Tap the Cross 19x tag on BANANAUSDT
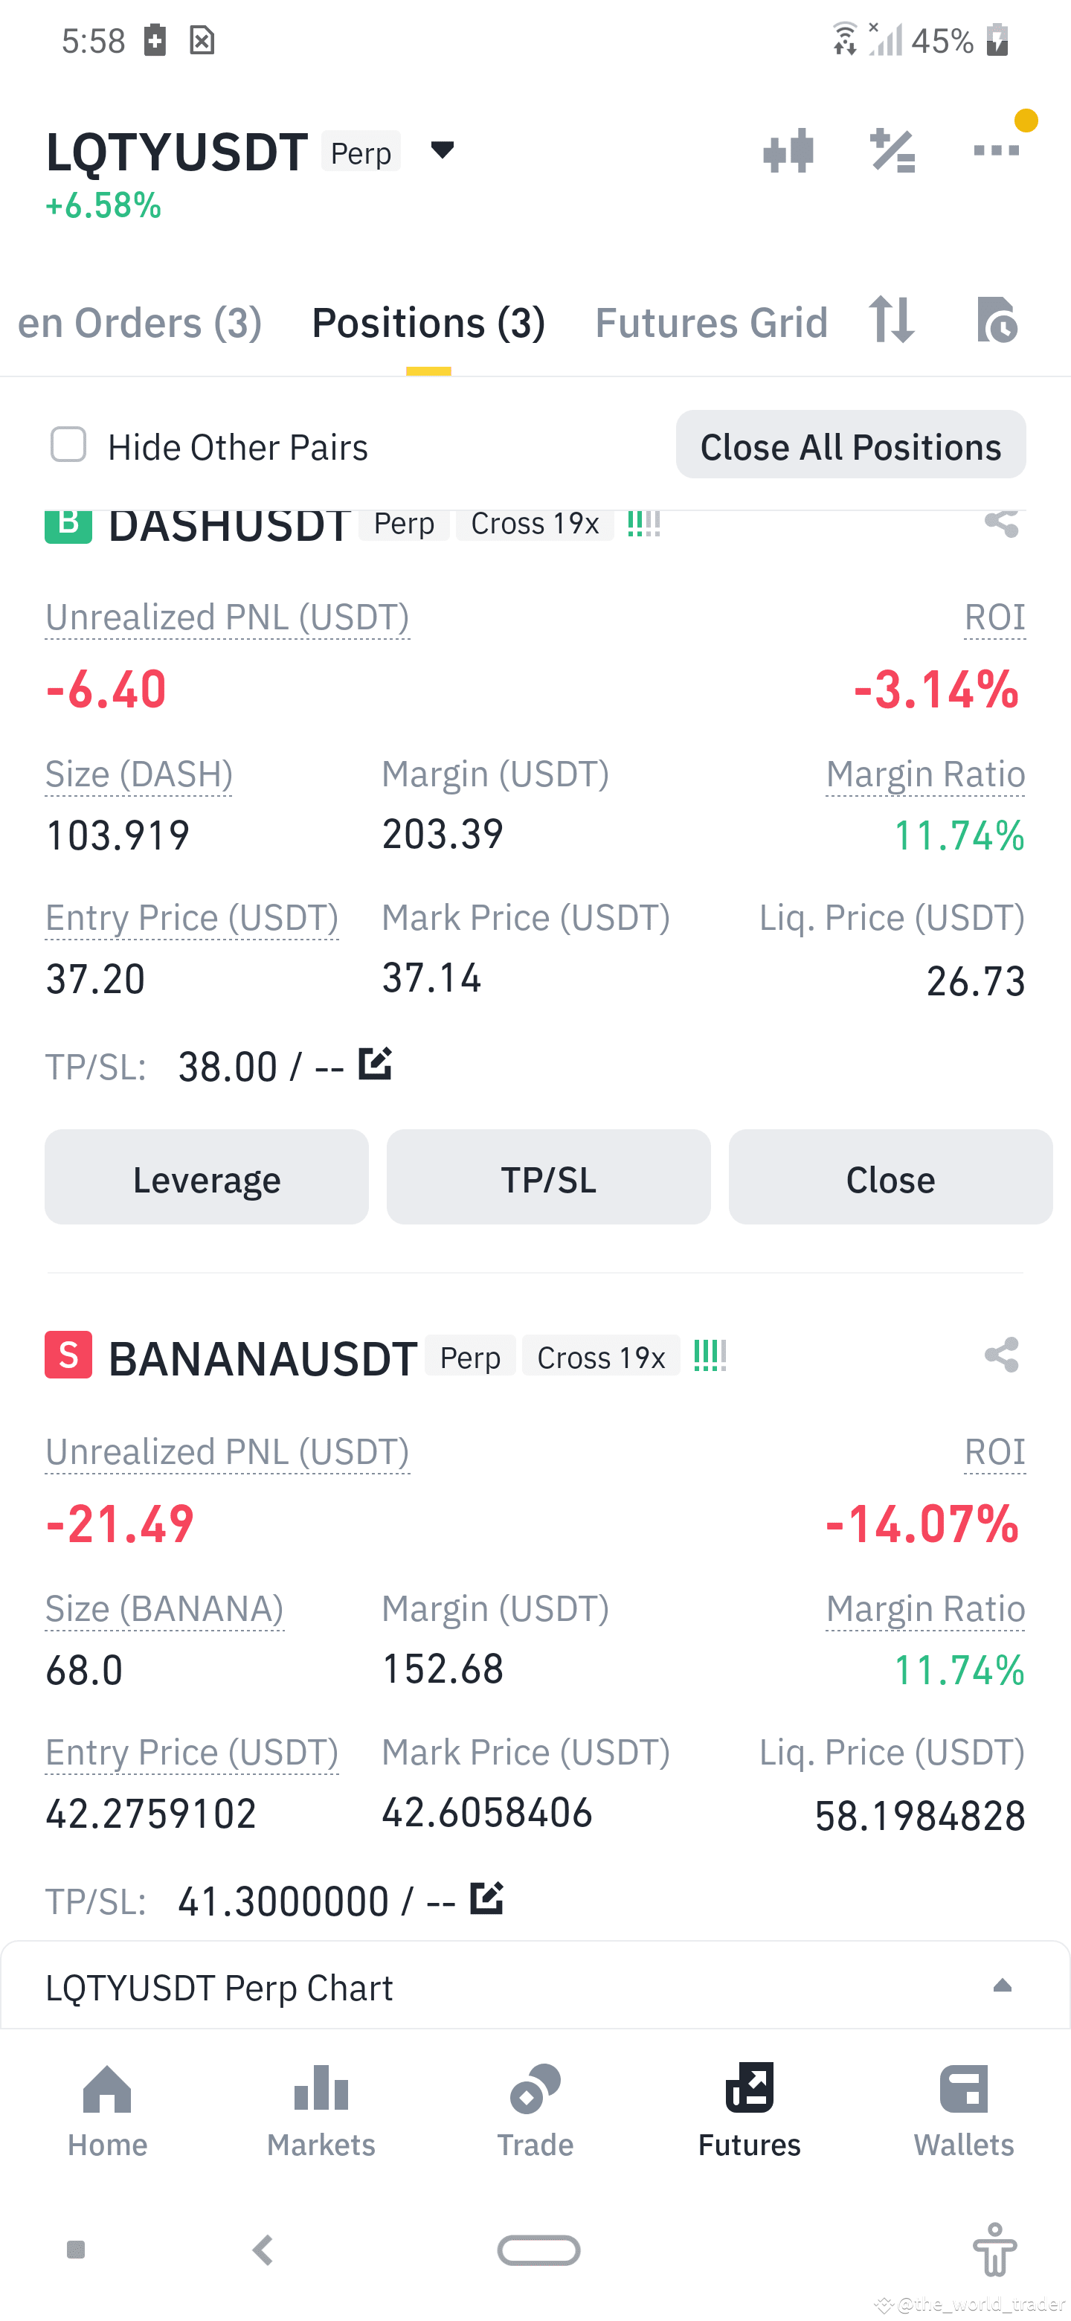Screen dimensions: 1071x2321 pyautogui.click(x=601, y=1357)
